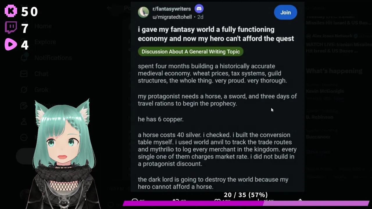Click the Kick viewer count icon
372x209 pixels.
tap(11, 11)
